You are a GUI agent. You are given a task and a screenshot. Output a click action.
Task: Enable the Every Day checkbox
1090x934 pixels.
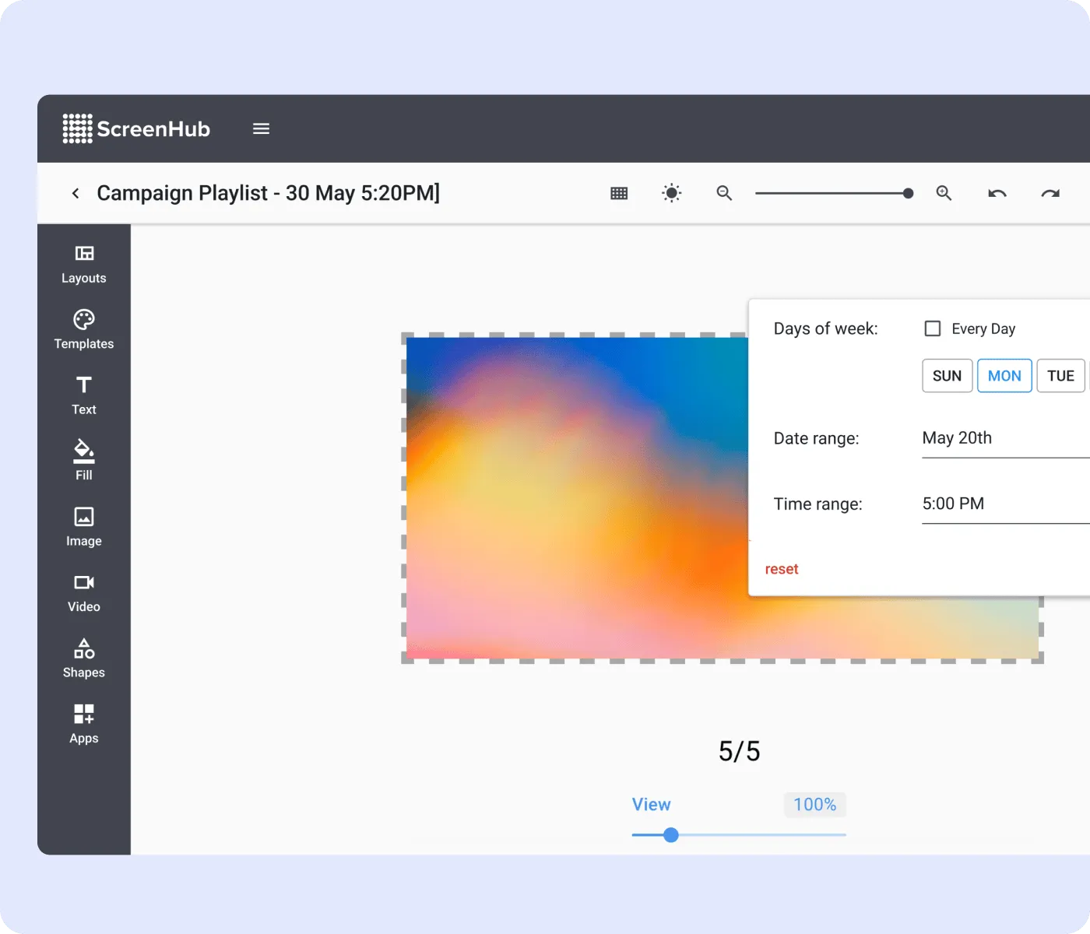click(933, 328)
